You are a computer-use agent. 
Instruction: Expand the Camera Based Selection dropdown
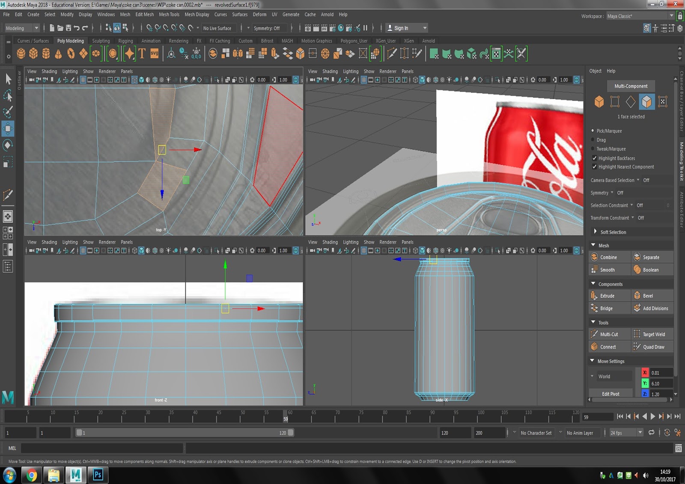tap(637, 180)
